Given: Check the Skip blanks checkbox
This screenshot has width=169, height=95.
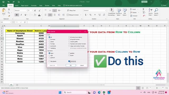Looking at the screenshot, I should point(49,61).
